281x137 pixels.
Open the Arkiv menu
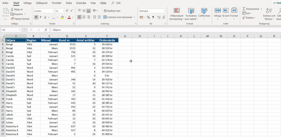pos(5,3)
